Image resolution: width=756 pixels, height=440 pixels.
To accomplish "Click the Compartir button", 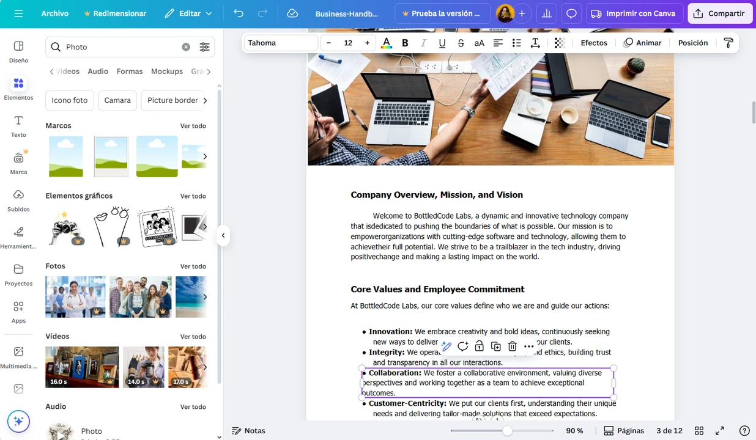I will click(x=720, y=13).
